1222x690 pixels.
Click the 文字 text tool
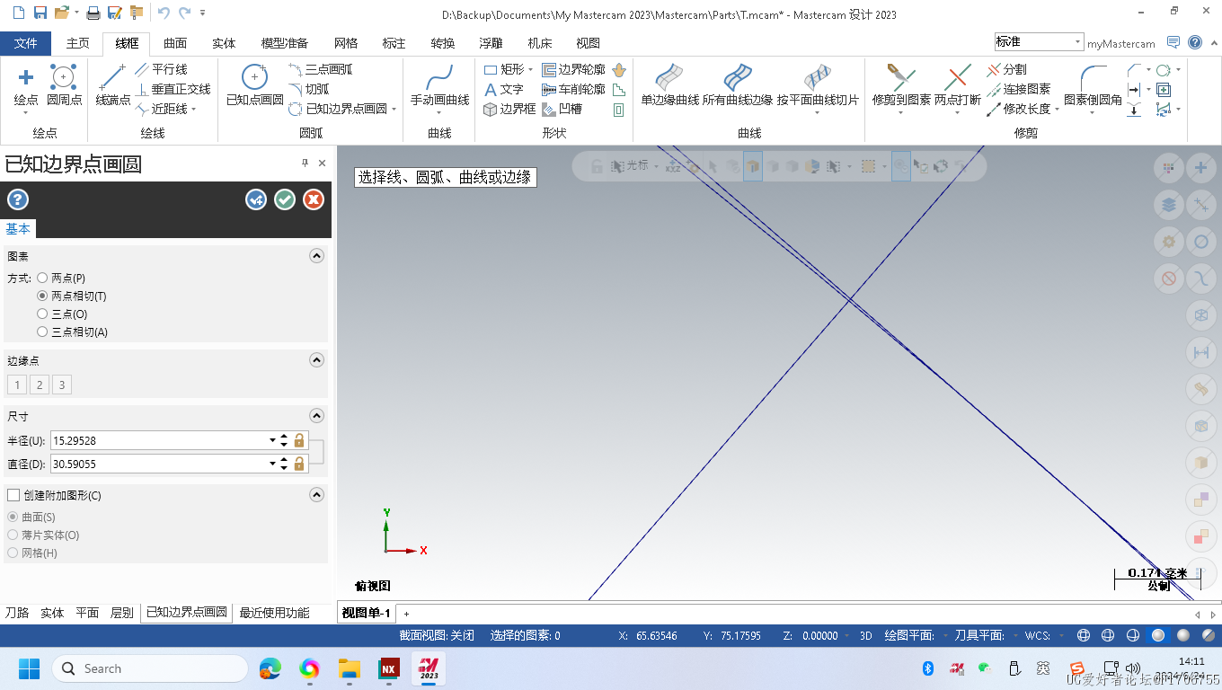point(503,89)
